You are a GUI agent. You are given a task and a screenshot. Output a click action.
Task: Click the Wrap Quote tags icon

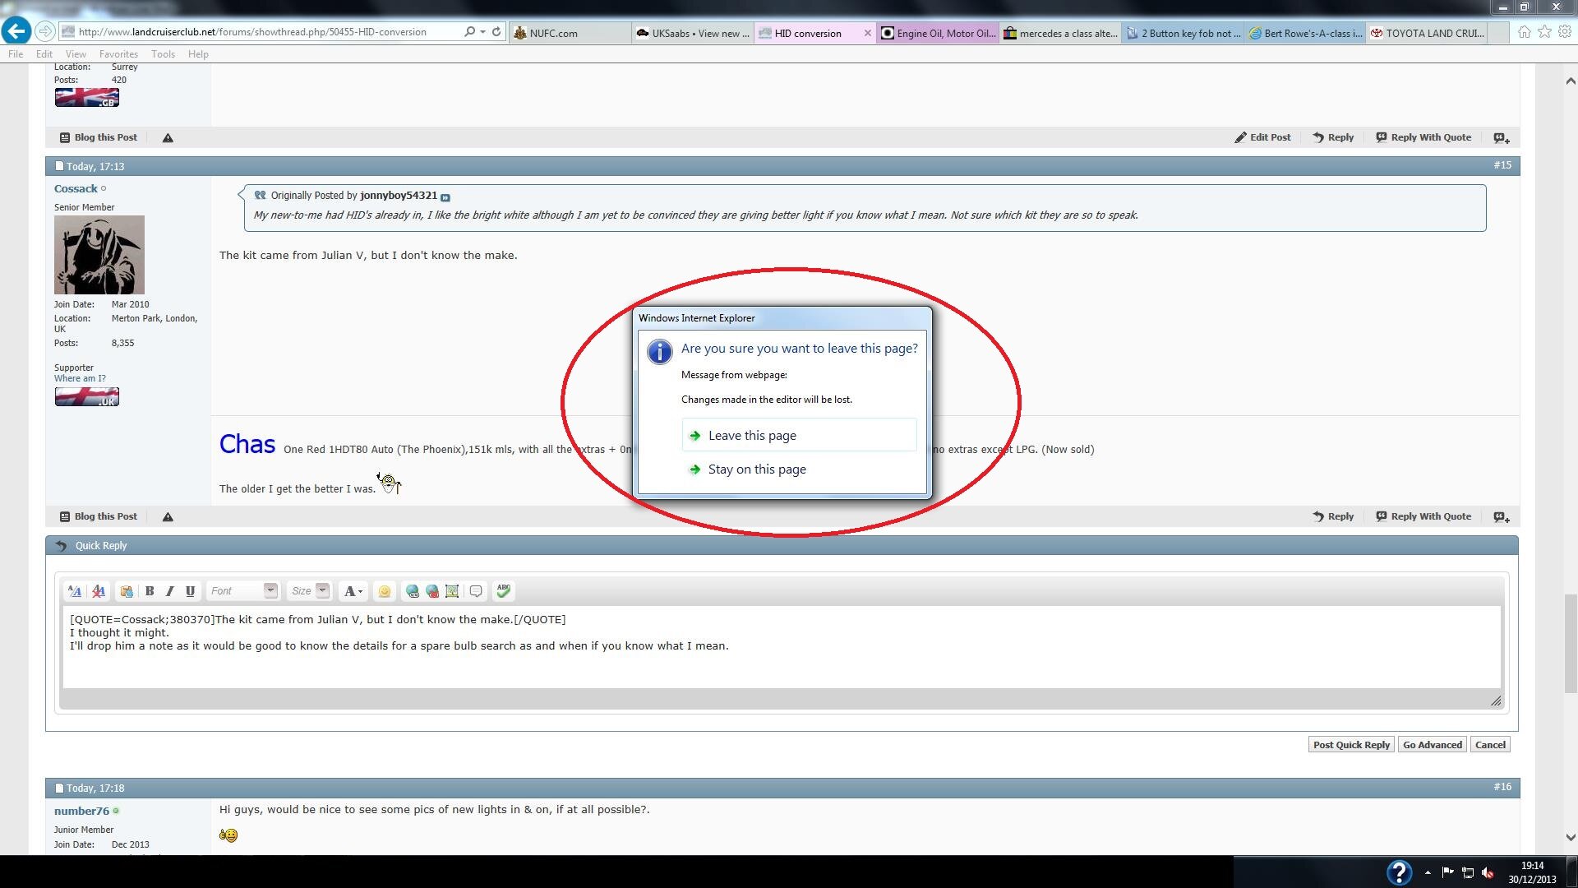476,590
